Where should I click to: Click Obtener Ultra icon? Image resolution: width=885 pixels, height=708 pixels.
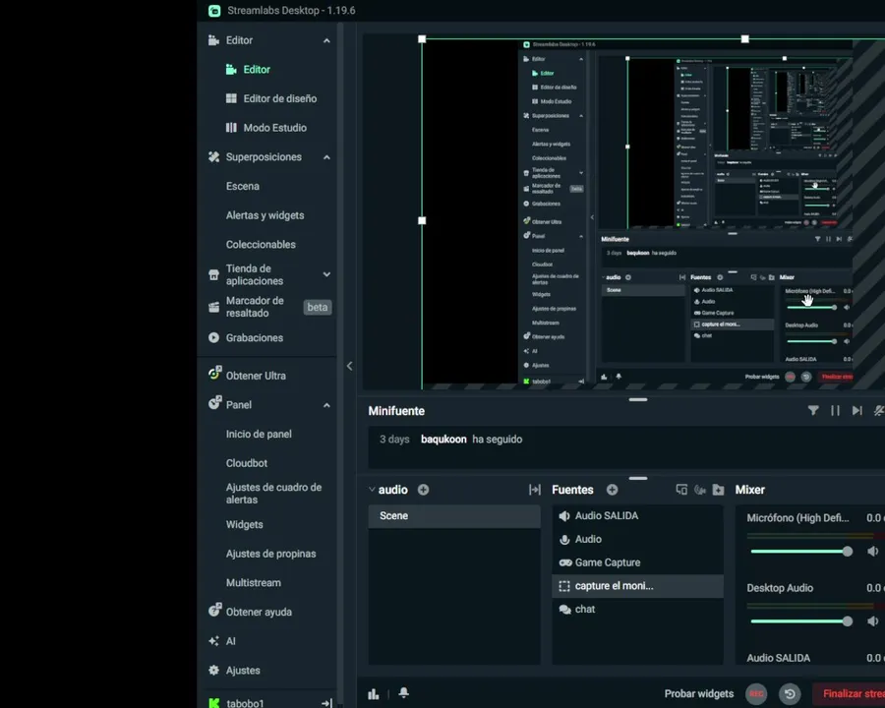(214, 374)
